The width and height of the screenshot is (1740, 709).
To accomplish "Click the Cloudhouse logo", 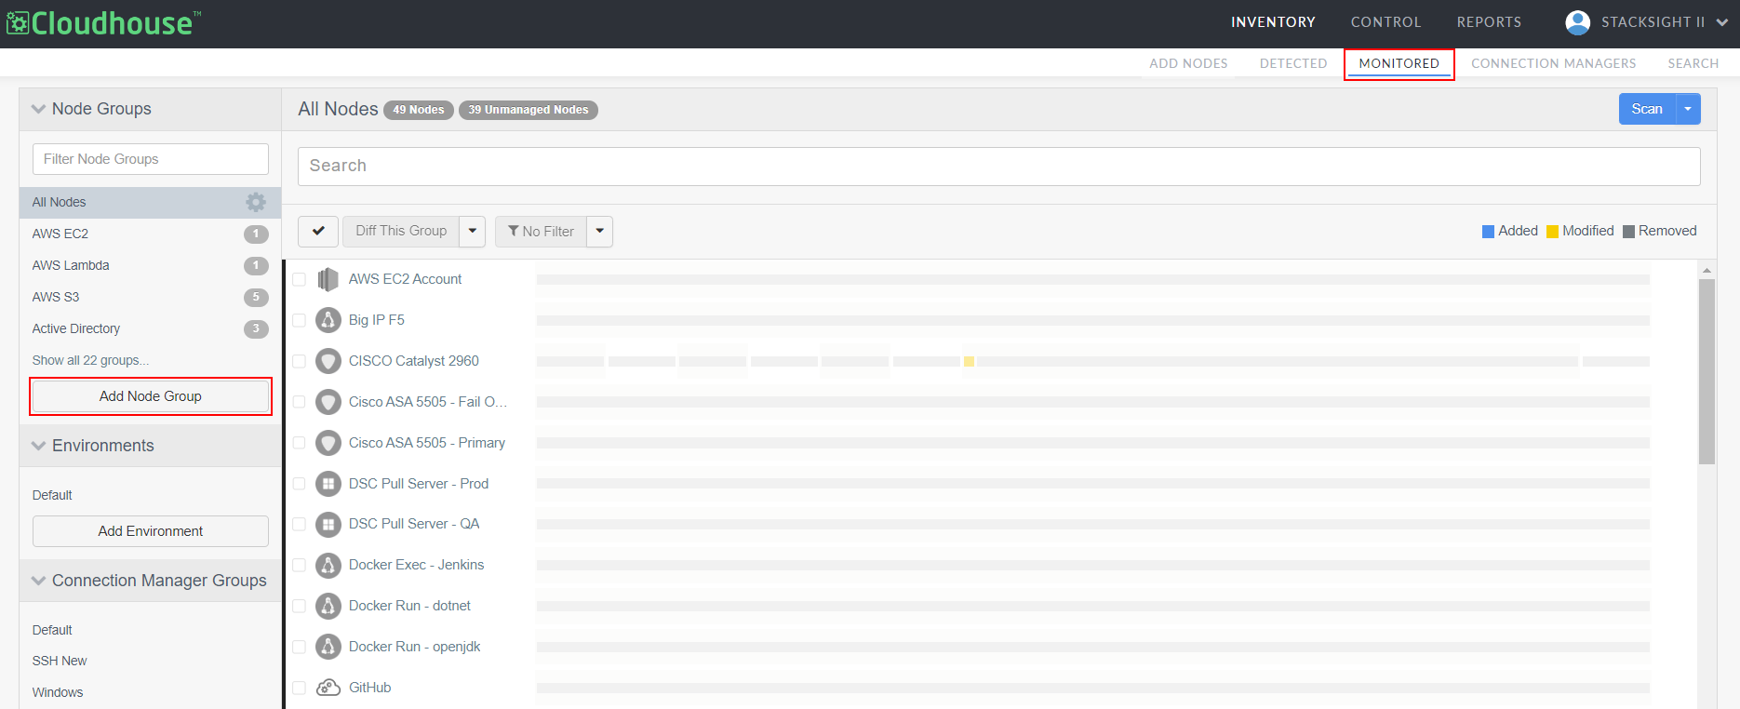I will point(103,22).
